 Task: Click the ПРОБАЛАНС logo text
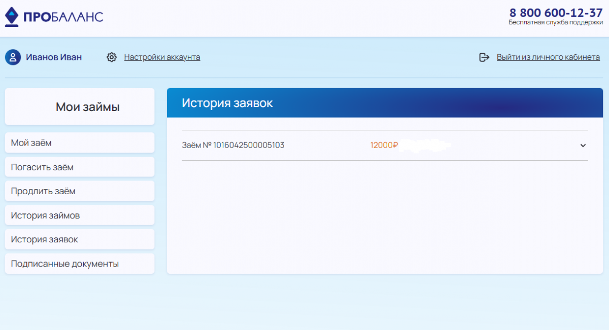coord(63,17)
